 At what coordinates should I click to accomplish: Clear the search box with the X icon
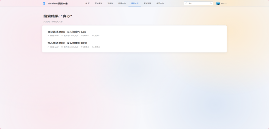pyautogui.click(x=211, y=3)
